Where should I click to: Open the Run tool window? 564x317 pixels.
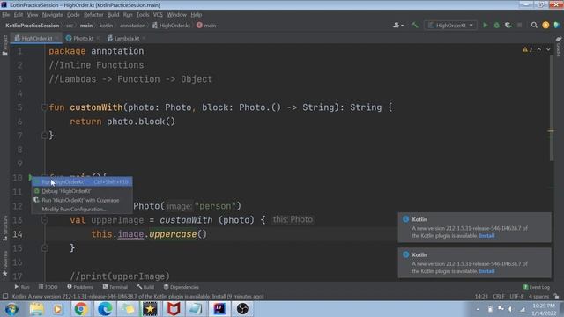(22, 287)
